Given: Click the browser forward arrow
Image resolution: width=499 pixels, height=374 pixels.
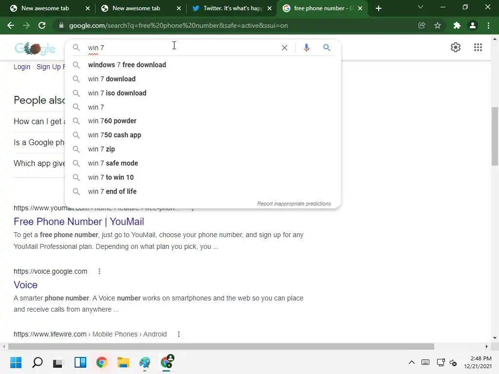Looking at the screenshot, I should [26, 25].
